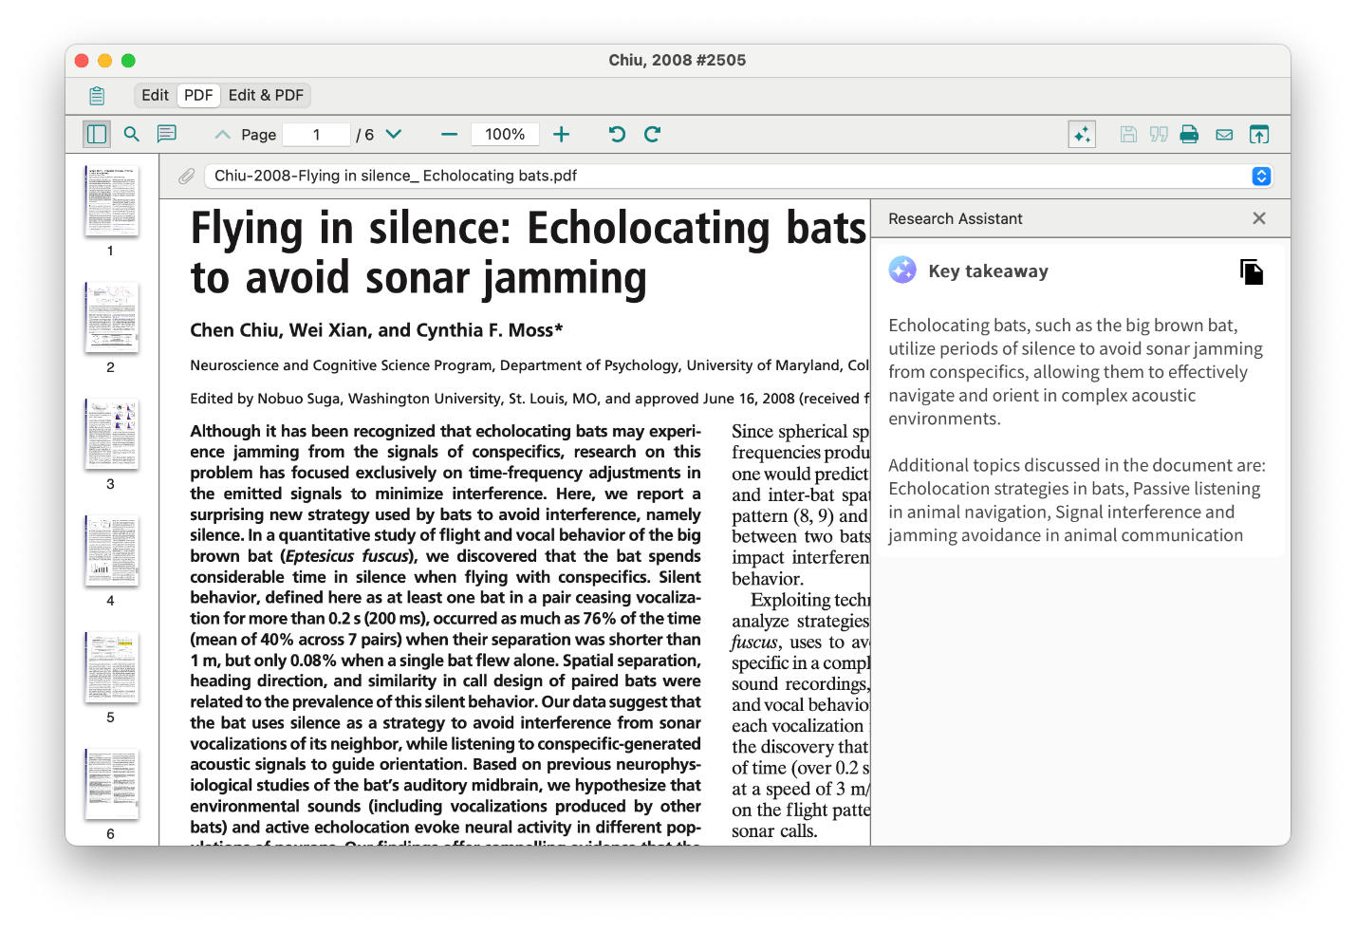Rotate the page counterclockwise
This screenshot has width=1356, height=932.
click(617, 134)
